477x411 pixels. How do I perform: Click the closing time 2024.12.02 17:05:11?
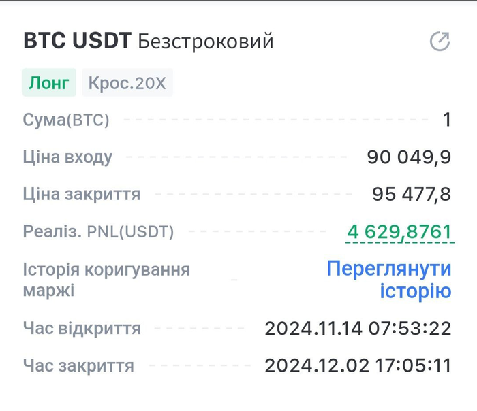(x=358, y=366)
